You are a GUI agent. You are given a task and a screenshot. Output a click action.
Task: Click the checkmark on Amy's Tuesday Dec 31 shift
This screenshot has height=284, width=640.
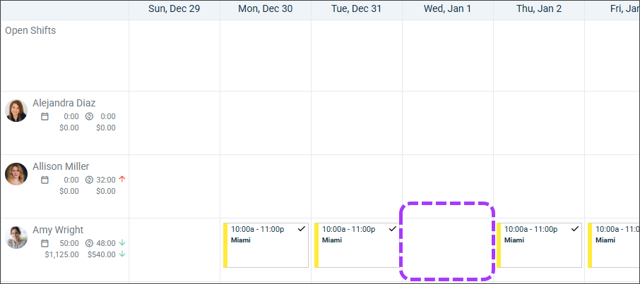[x=393, y=228]
